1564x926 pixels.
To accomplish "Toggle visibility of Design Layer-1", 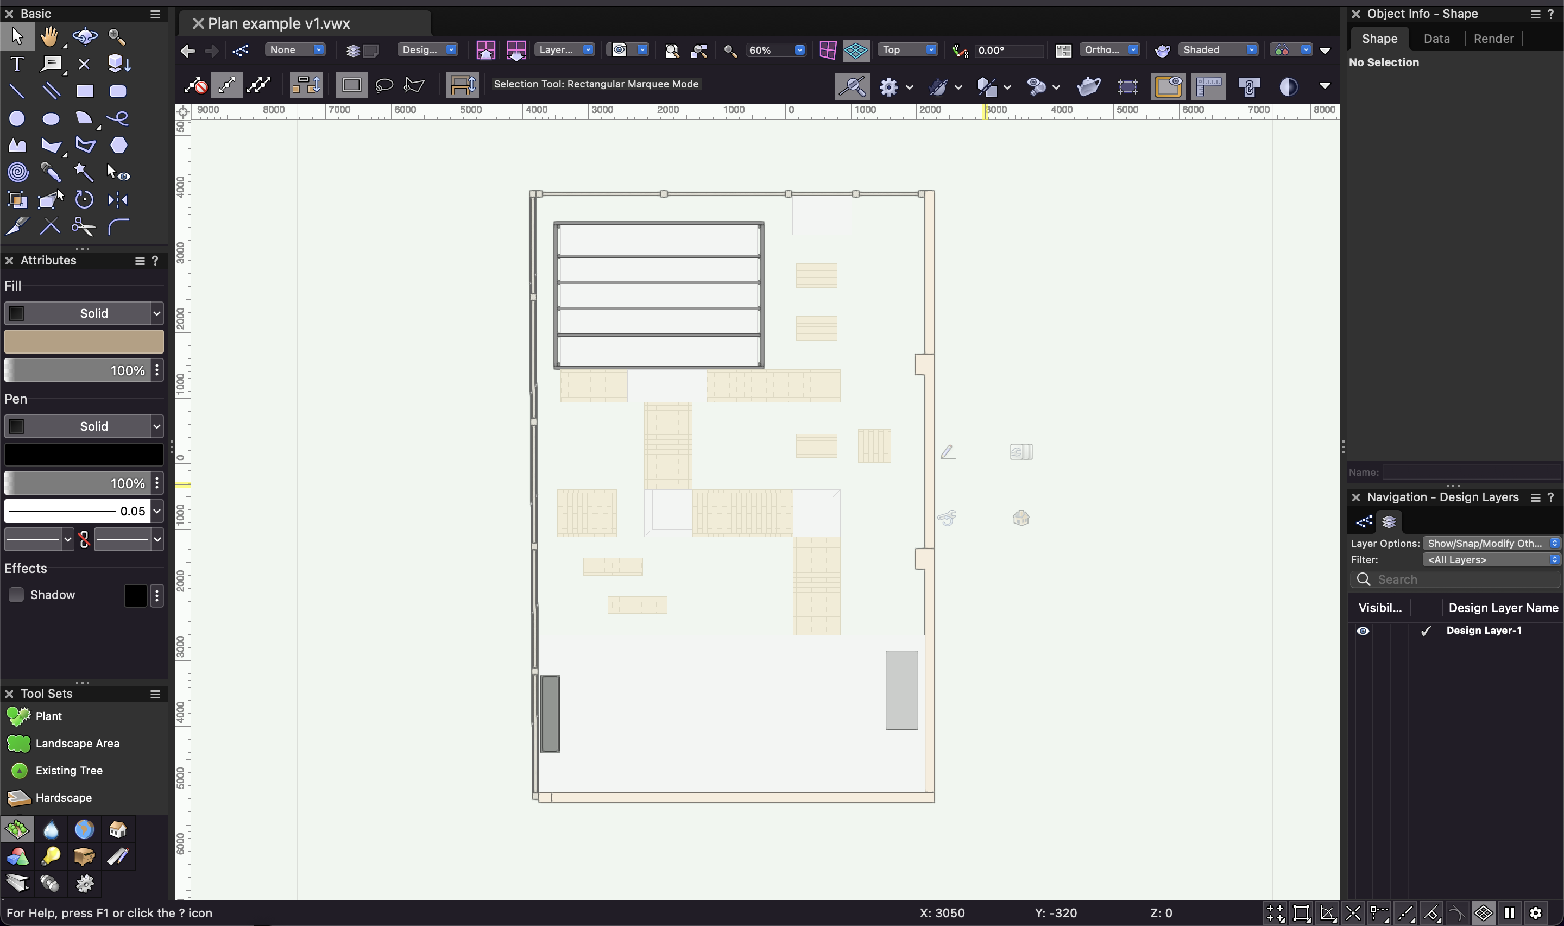I will [1363, 630].
